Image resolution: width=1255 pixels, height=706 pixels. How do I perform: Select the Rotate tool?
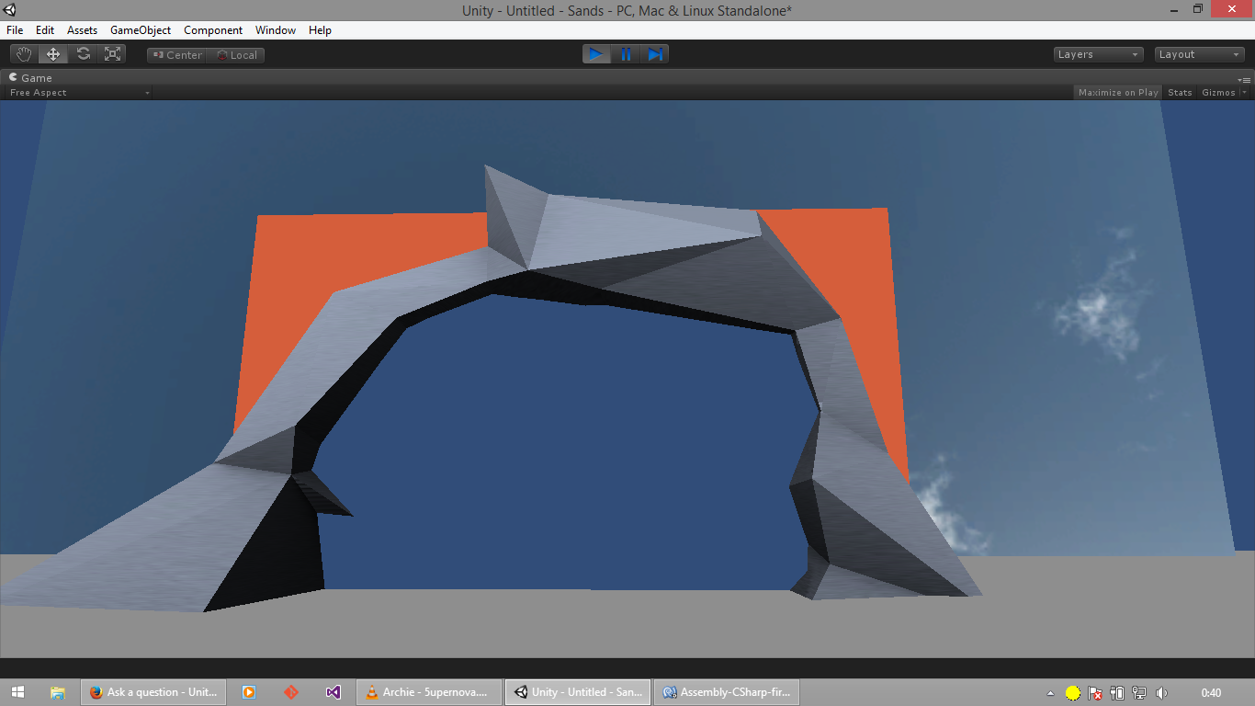click(x=84, y=54)
